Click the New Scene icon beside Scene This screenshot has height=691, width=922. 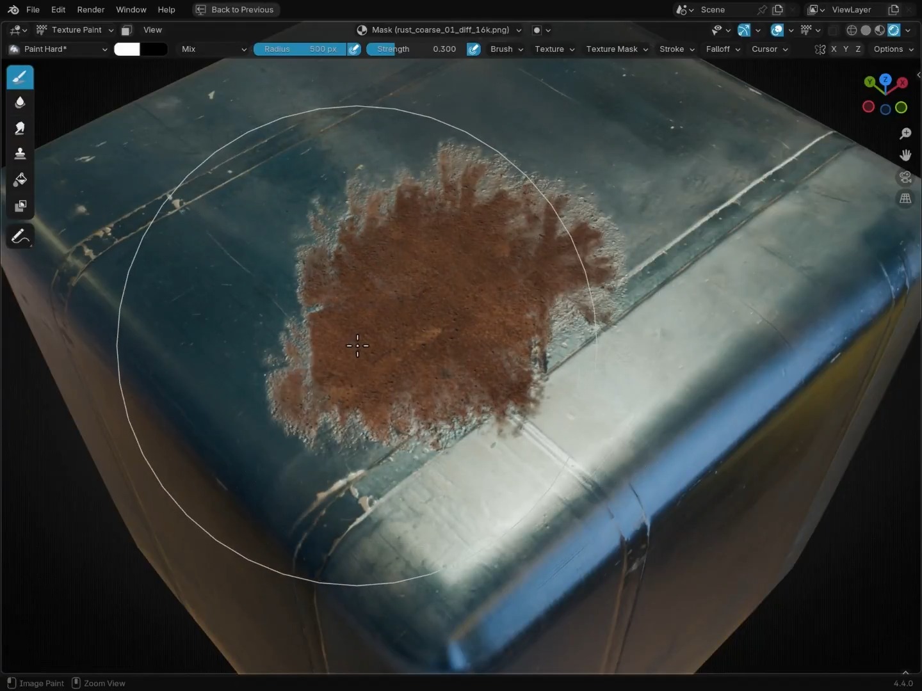[x=778, y=10]
